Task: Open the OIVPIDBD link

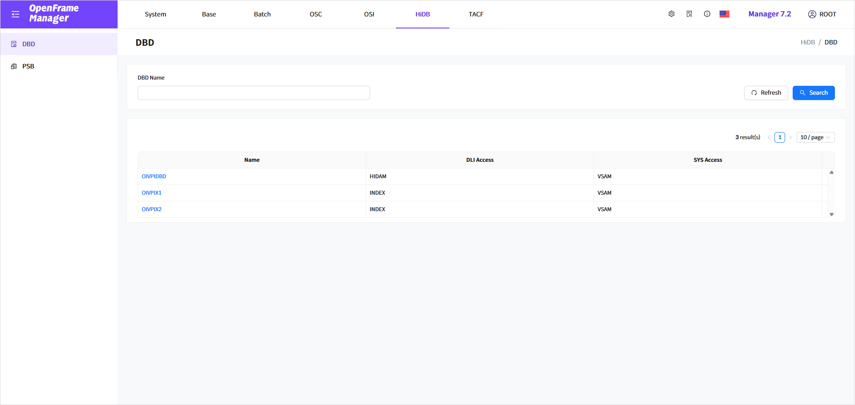Action: [x=154, y=176]
